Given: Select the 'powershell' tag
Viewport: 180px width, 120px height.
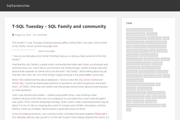Looking at the screenshot, I should pyautogui.click(x=162, y=72).
